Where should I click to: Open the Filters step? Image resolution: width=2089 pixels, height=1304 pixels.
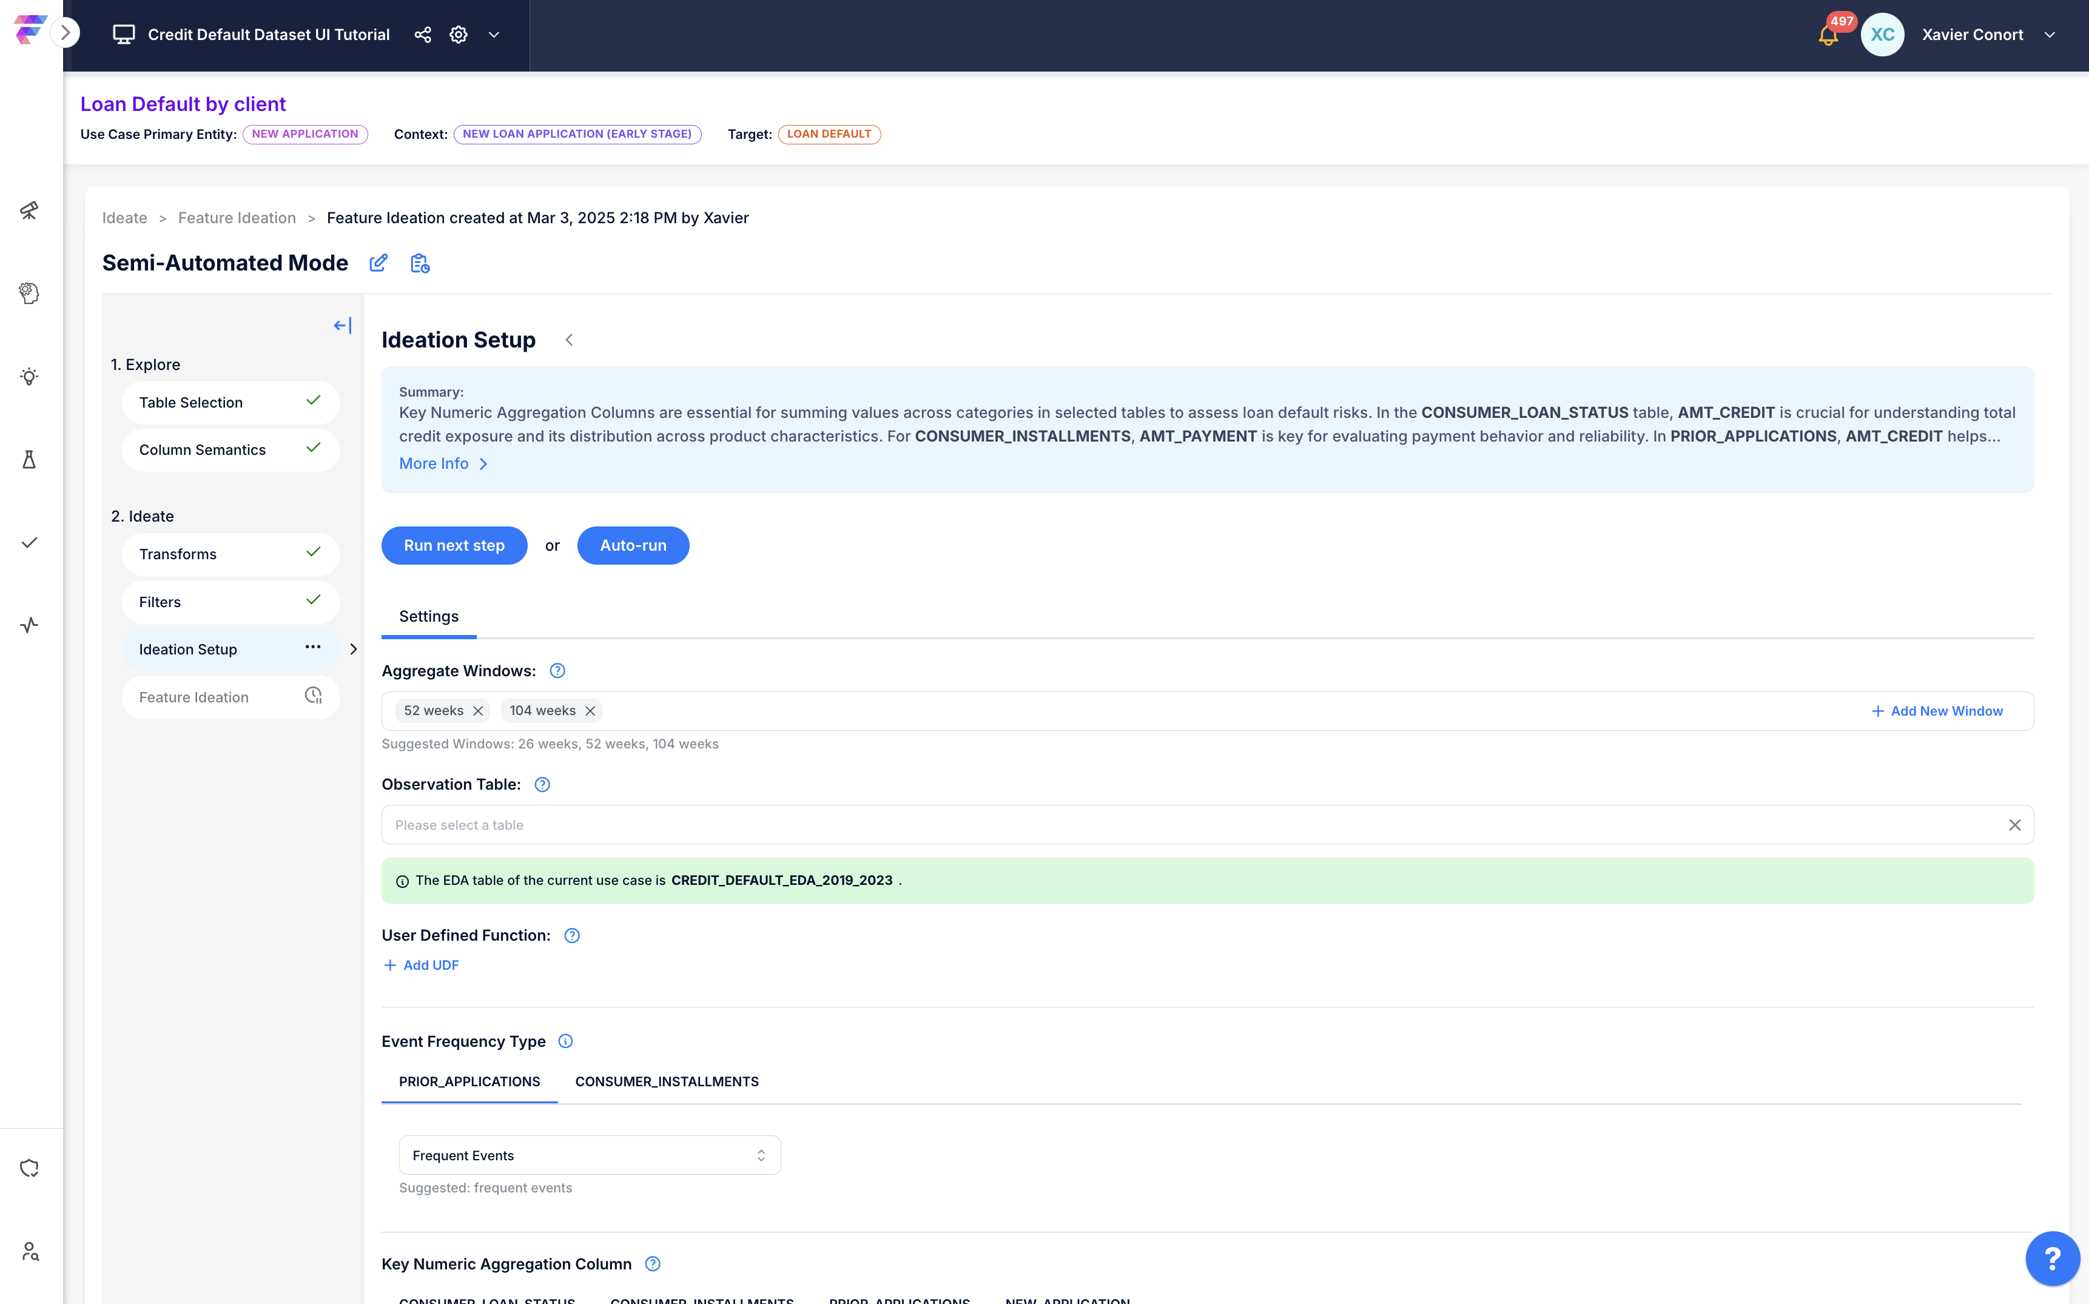230,602
